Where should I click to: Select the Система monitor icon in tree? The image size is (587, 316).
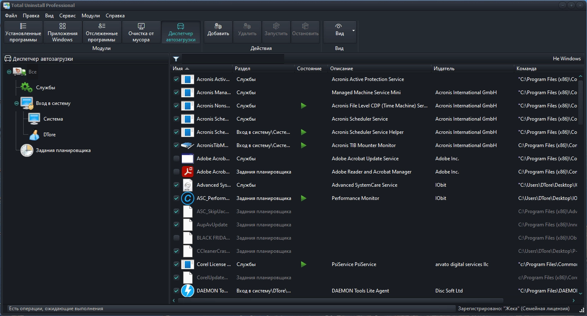tap(34, 119)
